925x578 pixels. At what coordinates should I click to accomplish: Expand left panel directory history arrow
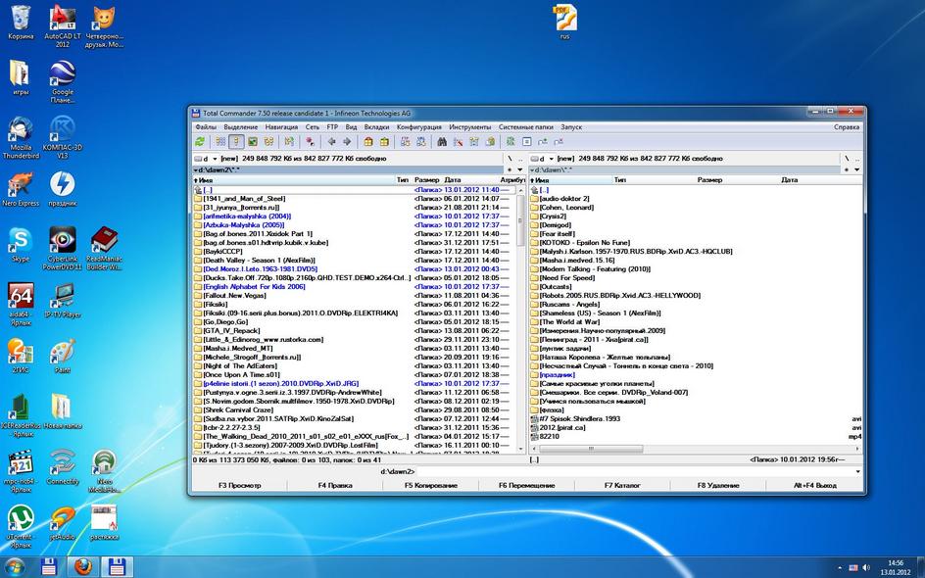pyautogui.click(x=520, y=169)
